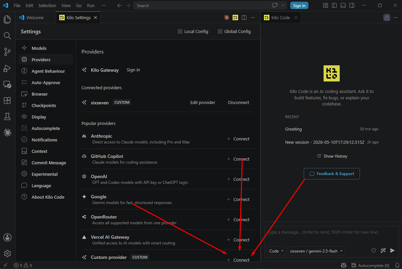Show errors and warnings in status bar
Screen dimensions: 402x269
[23, 265]
